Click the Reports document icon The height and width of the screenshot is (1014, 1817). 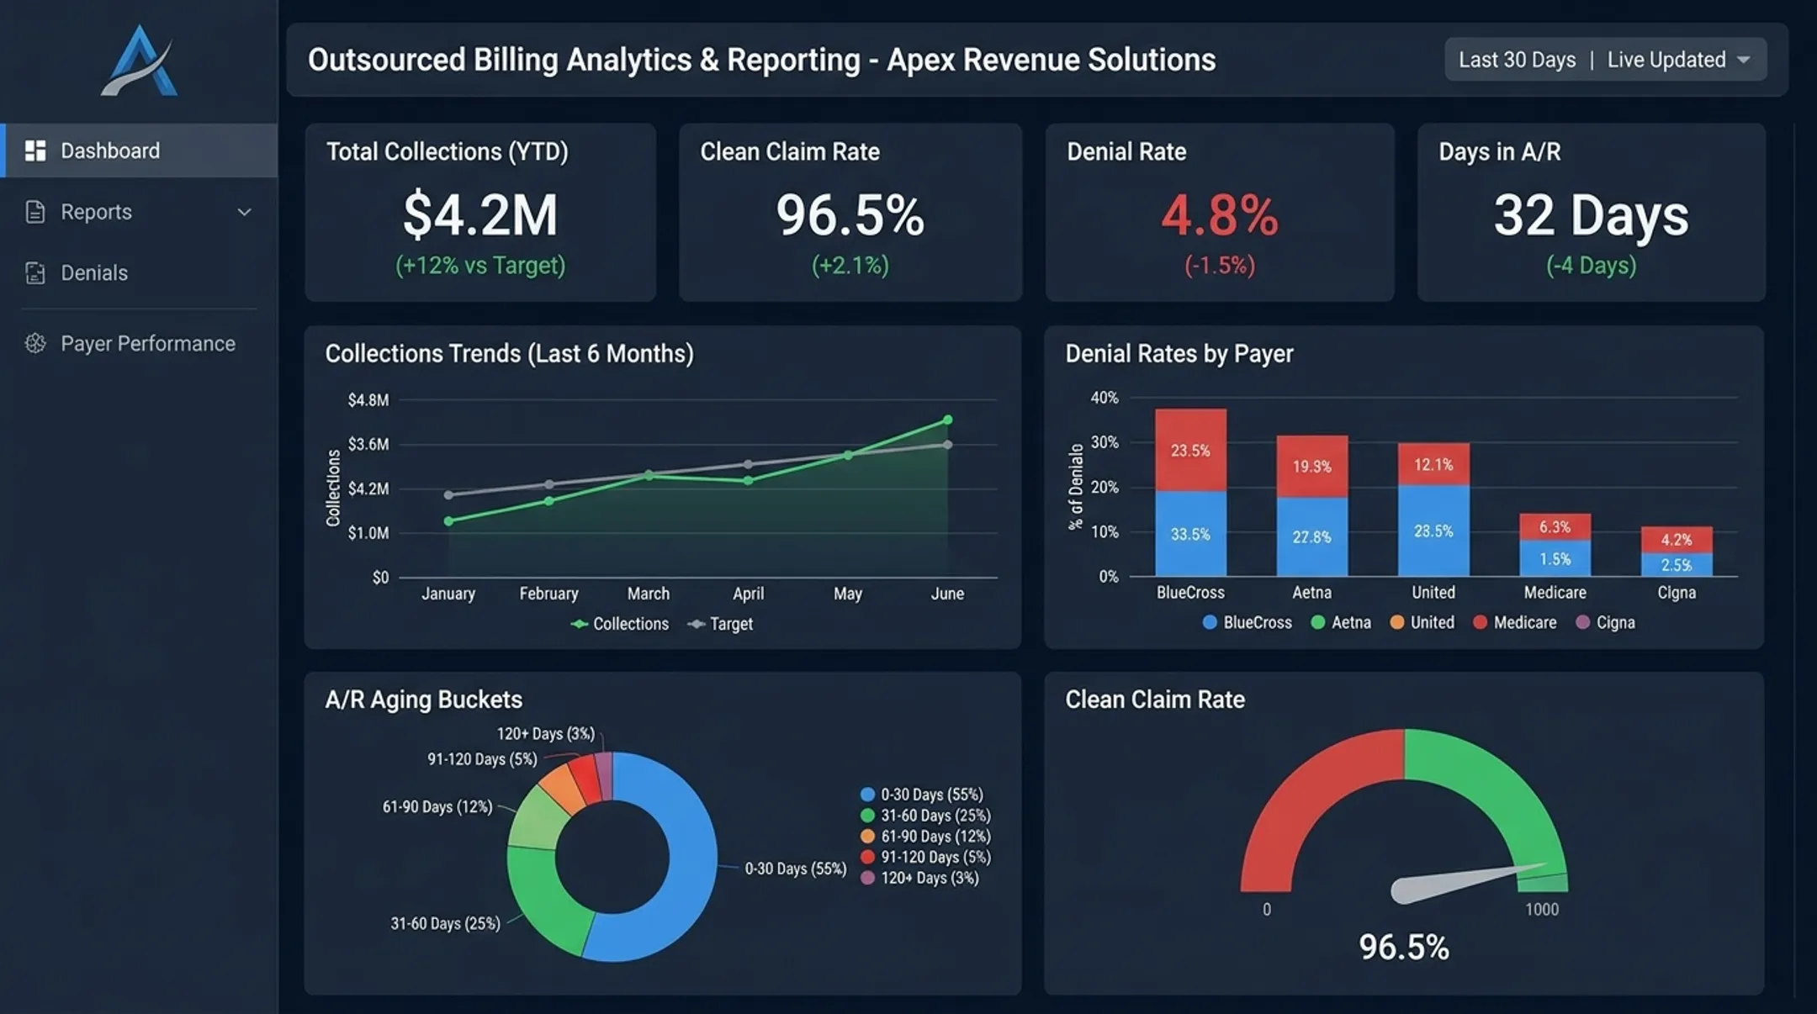click(x=35, y=212)
